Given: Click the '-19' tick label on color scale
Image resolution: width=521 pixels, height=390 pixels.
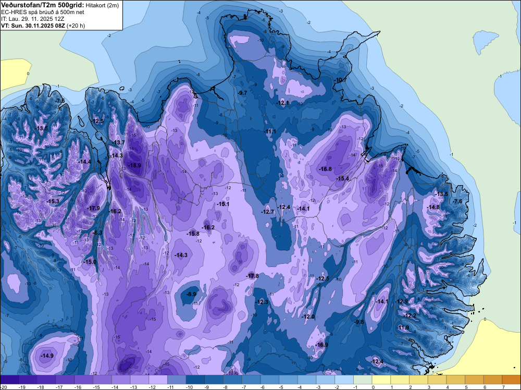Looking at the screenshot, I should coord(22,387).
